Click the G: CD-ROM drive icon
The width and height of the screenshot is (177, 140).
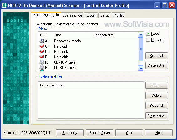point(42,67)
